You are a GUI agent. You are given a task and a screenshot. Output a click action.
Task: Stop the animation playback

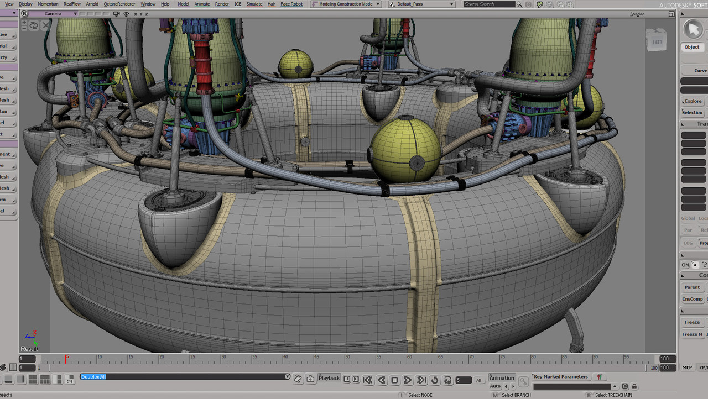click(394, 380)
